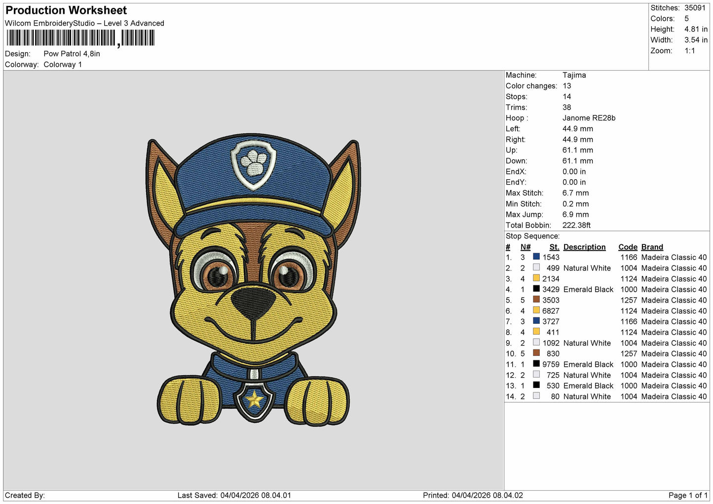This screenshot has height=504, width=713.
Task: Click the Stitches value 35091
Action: 695,8
